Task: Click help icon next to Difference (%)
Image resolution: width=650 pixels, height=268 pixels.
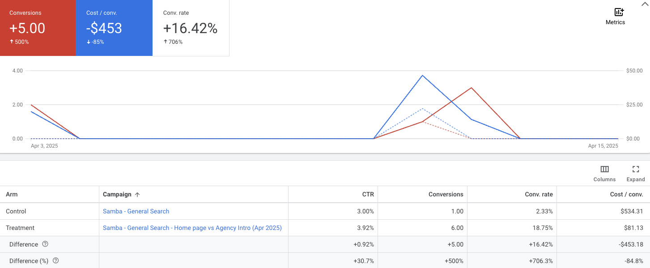Action: pyautogui.click(x=55, y=261)
